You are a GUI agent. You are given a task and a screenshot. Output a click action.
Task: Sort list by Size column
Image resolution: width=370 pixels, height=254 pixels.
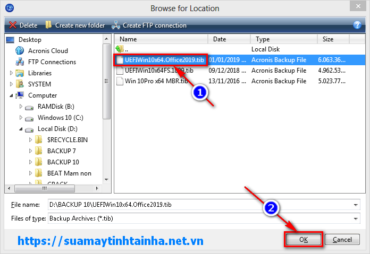[333, 39]
